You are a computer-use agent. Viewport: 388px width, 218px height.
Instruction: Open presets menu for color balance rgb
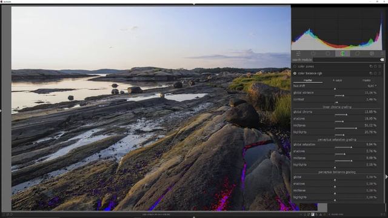pyautogui.click(x=380, y=73)
